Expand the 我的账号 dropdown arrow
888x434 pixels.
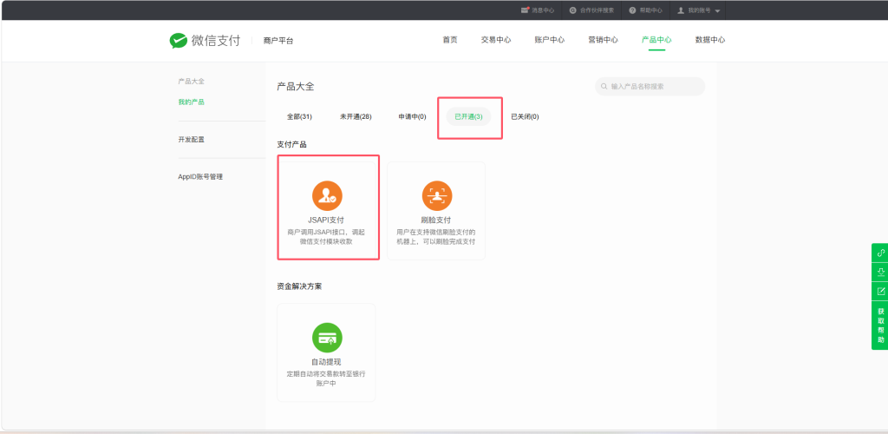(717, 10)
